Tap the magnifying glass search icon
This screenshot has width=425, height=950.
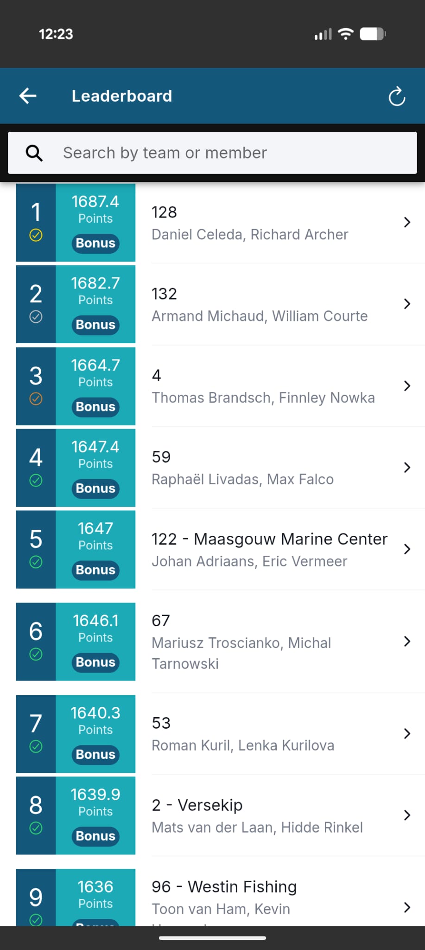(34, 153)
